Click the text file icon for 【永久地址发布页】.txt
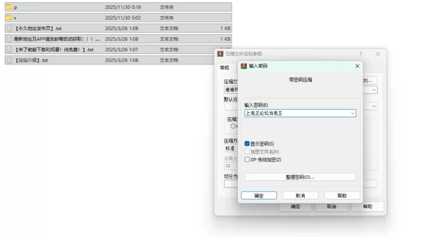 [9, 28]
